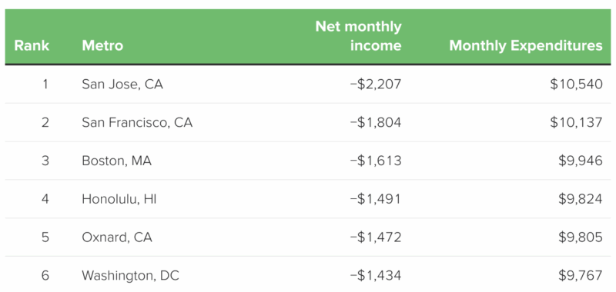Sort by the Metro column header
616x292 pixels.
point(102,46)
